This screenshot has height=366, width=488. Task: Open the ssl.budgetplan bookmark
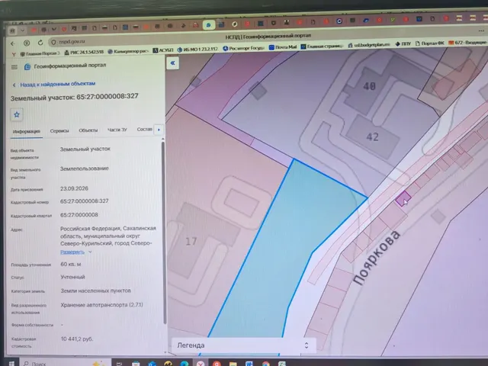point(369,45)
